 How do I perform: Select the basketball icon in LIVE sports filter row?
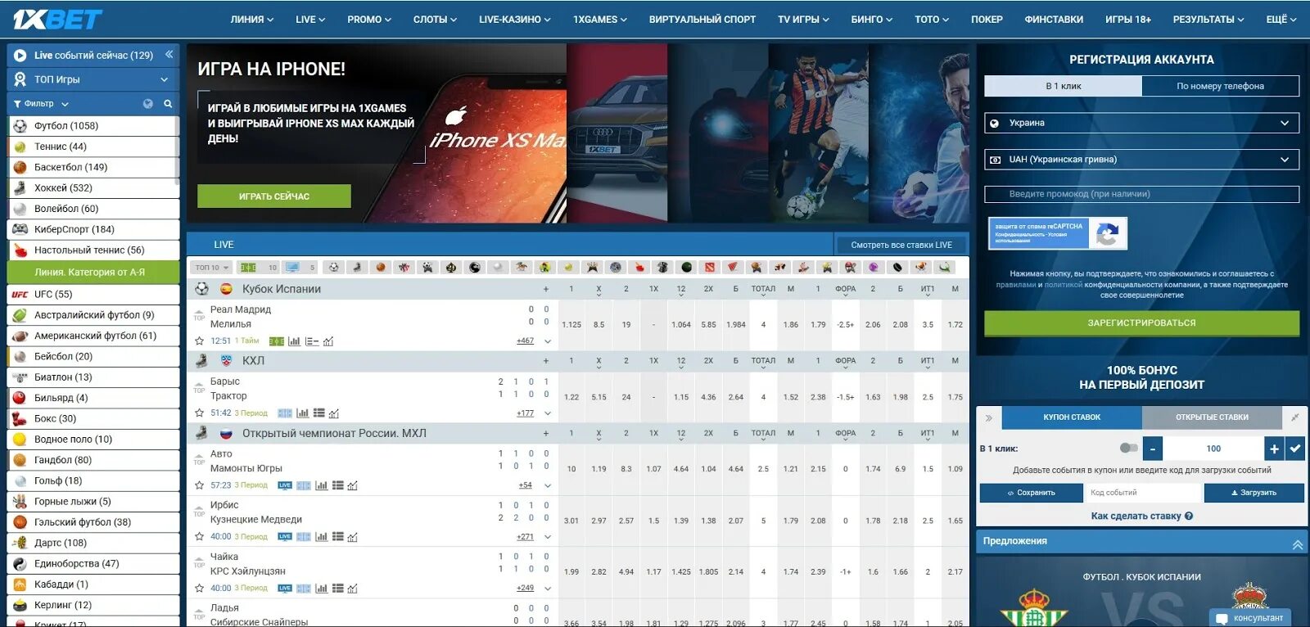[x=381, y=267]
